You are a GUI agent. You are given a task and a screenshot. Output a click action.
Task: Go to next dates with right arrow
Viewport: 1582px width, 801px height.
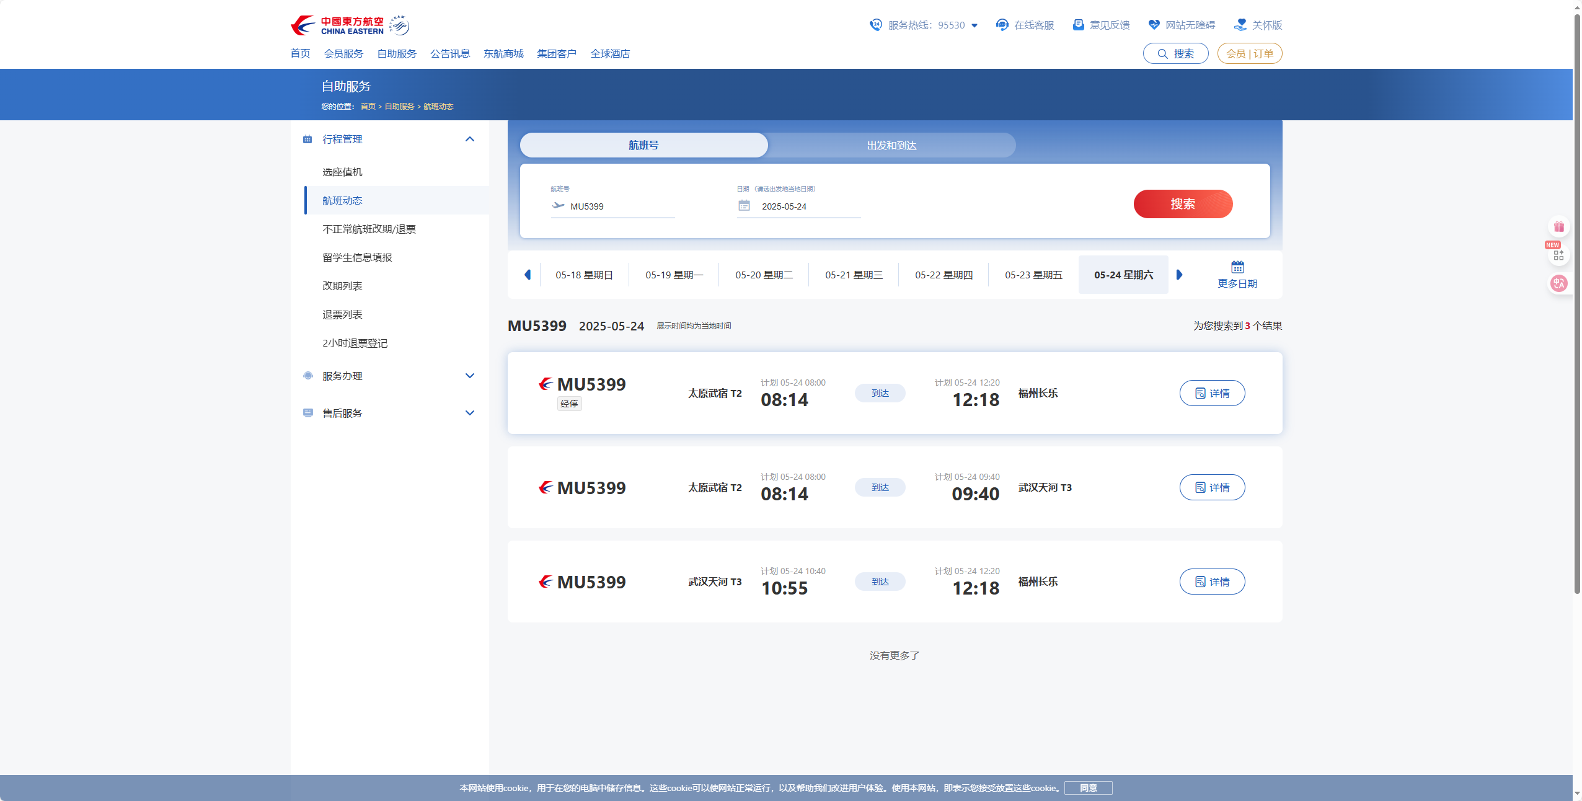point(1179,275)
